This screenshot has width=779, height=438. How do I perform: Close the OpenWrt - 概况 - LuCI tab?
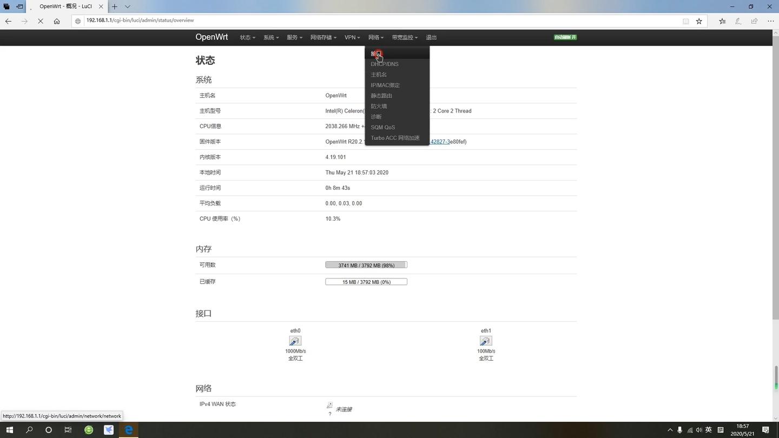pyautogui.click(x=101, y=6)
